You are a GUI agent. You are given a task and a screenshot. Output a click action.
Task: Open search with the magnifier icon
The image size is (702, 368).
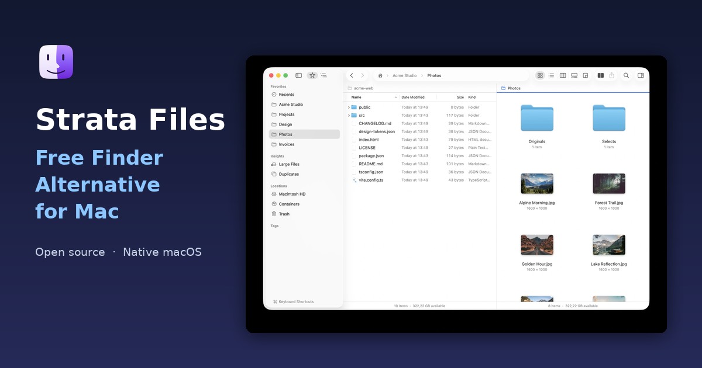pyautogui.click(x=626, y=75)
